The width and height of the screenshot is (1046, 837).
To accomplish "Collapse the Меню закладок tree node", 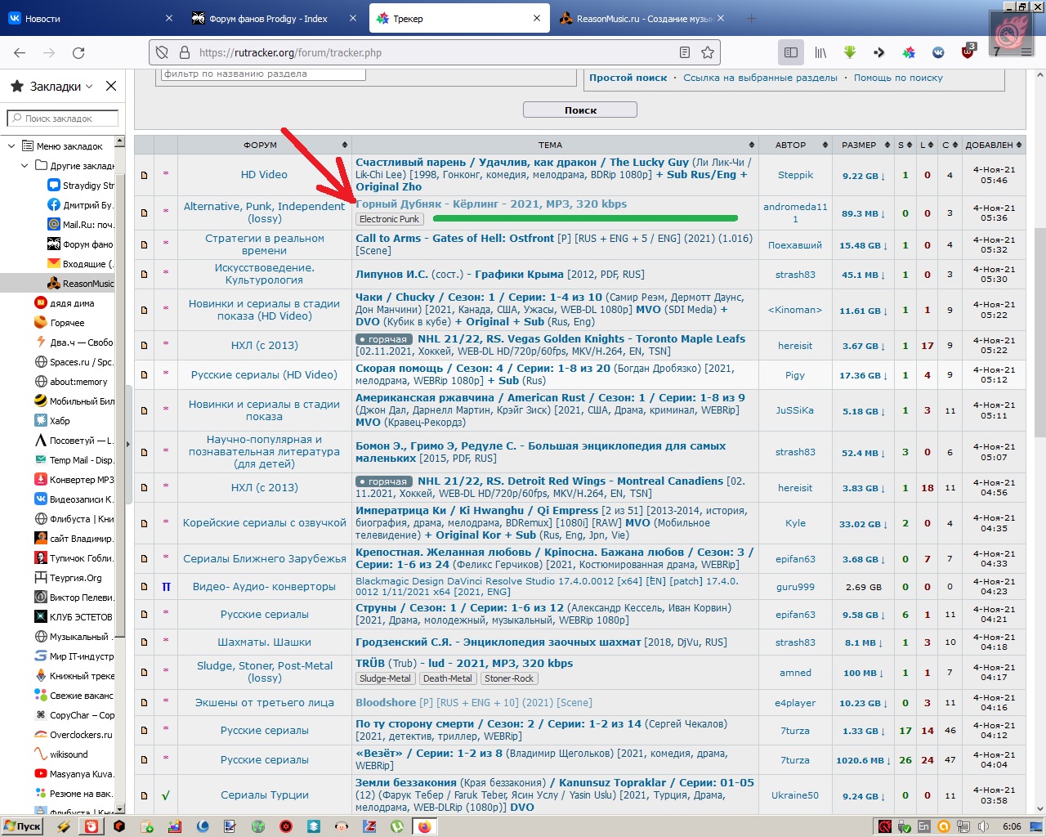I will point(11,146).
